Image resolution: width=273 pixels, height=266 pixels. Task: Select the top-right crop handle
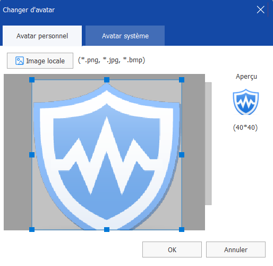tap(182, 80)
